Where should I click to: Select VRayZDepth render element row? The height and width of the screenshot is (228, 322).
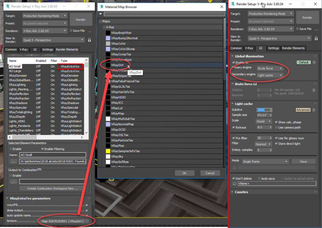[x=45, y=117]
